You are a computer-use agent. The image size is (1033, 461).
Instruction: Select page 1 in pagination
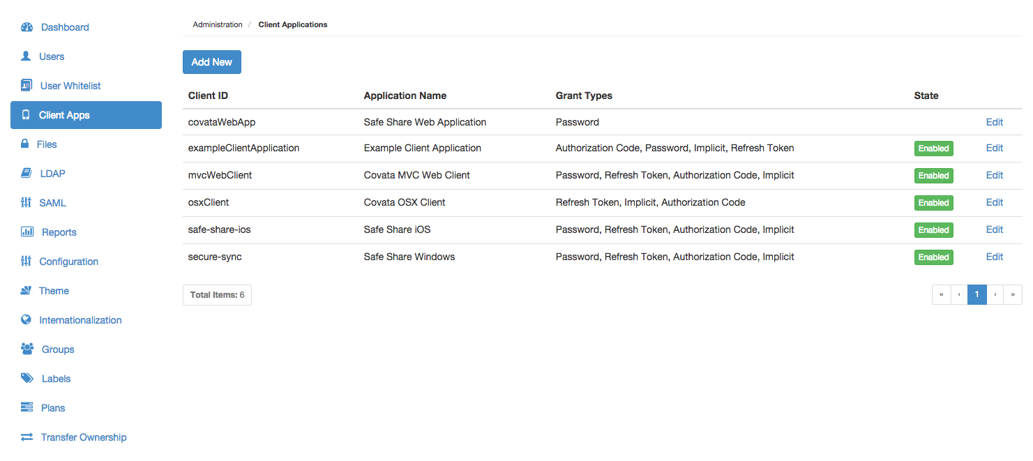(977, 294)
